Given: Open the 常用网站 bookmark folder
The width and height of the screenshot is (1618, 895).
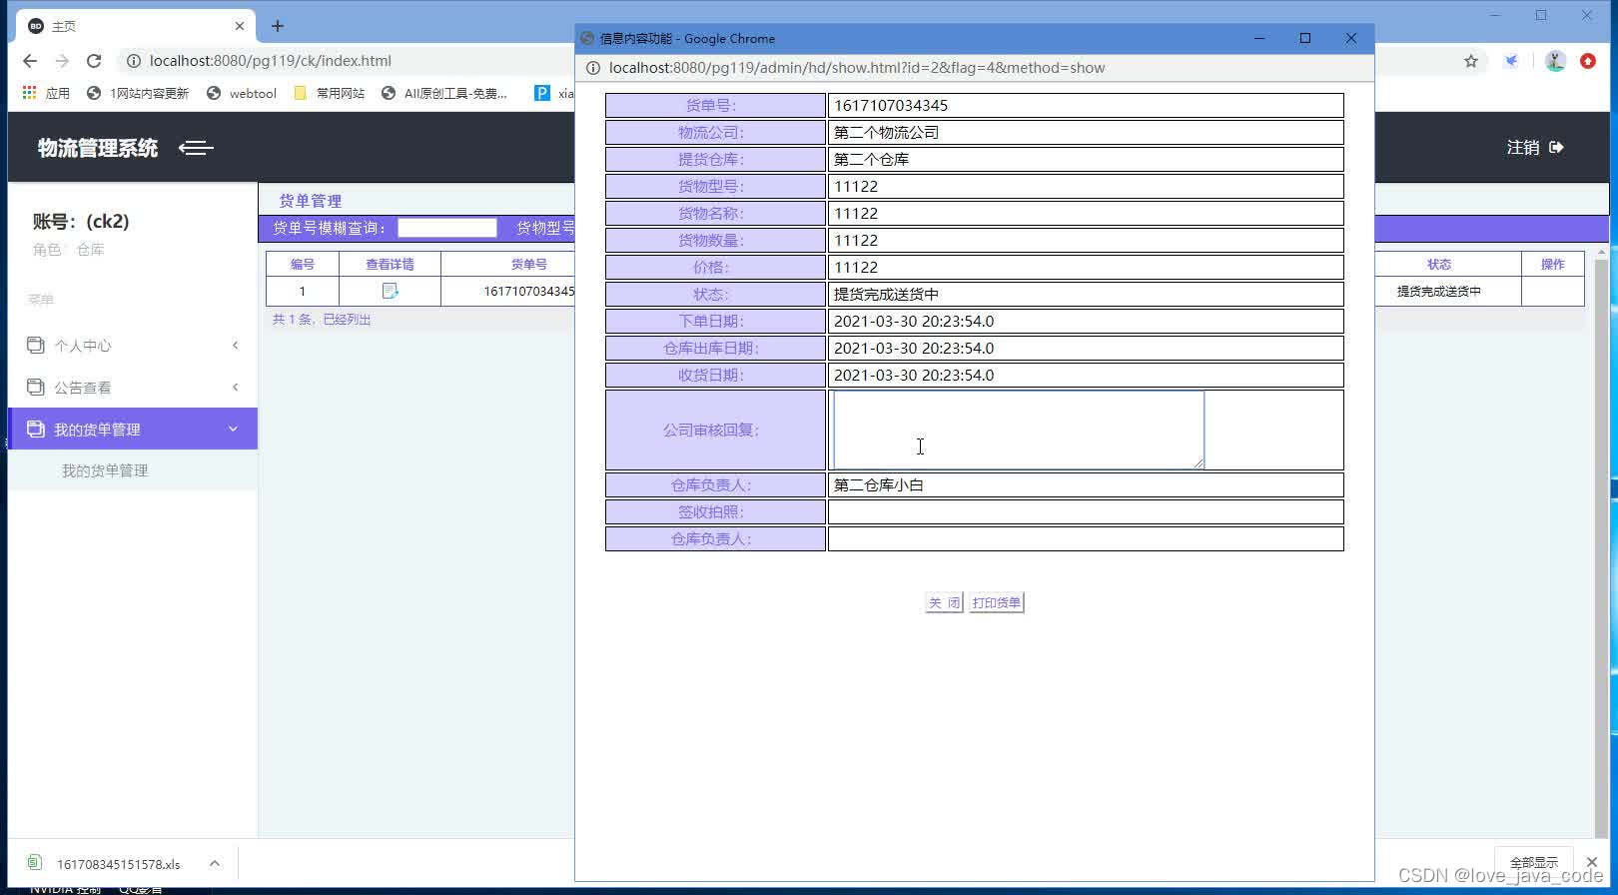Looking at the screenshot, I should coord(330,93).
